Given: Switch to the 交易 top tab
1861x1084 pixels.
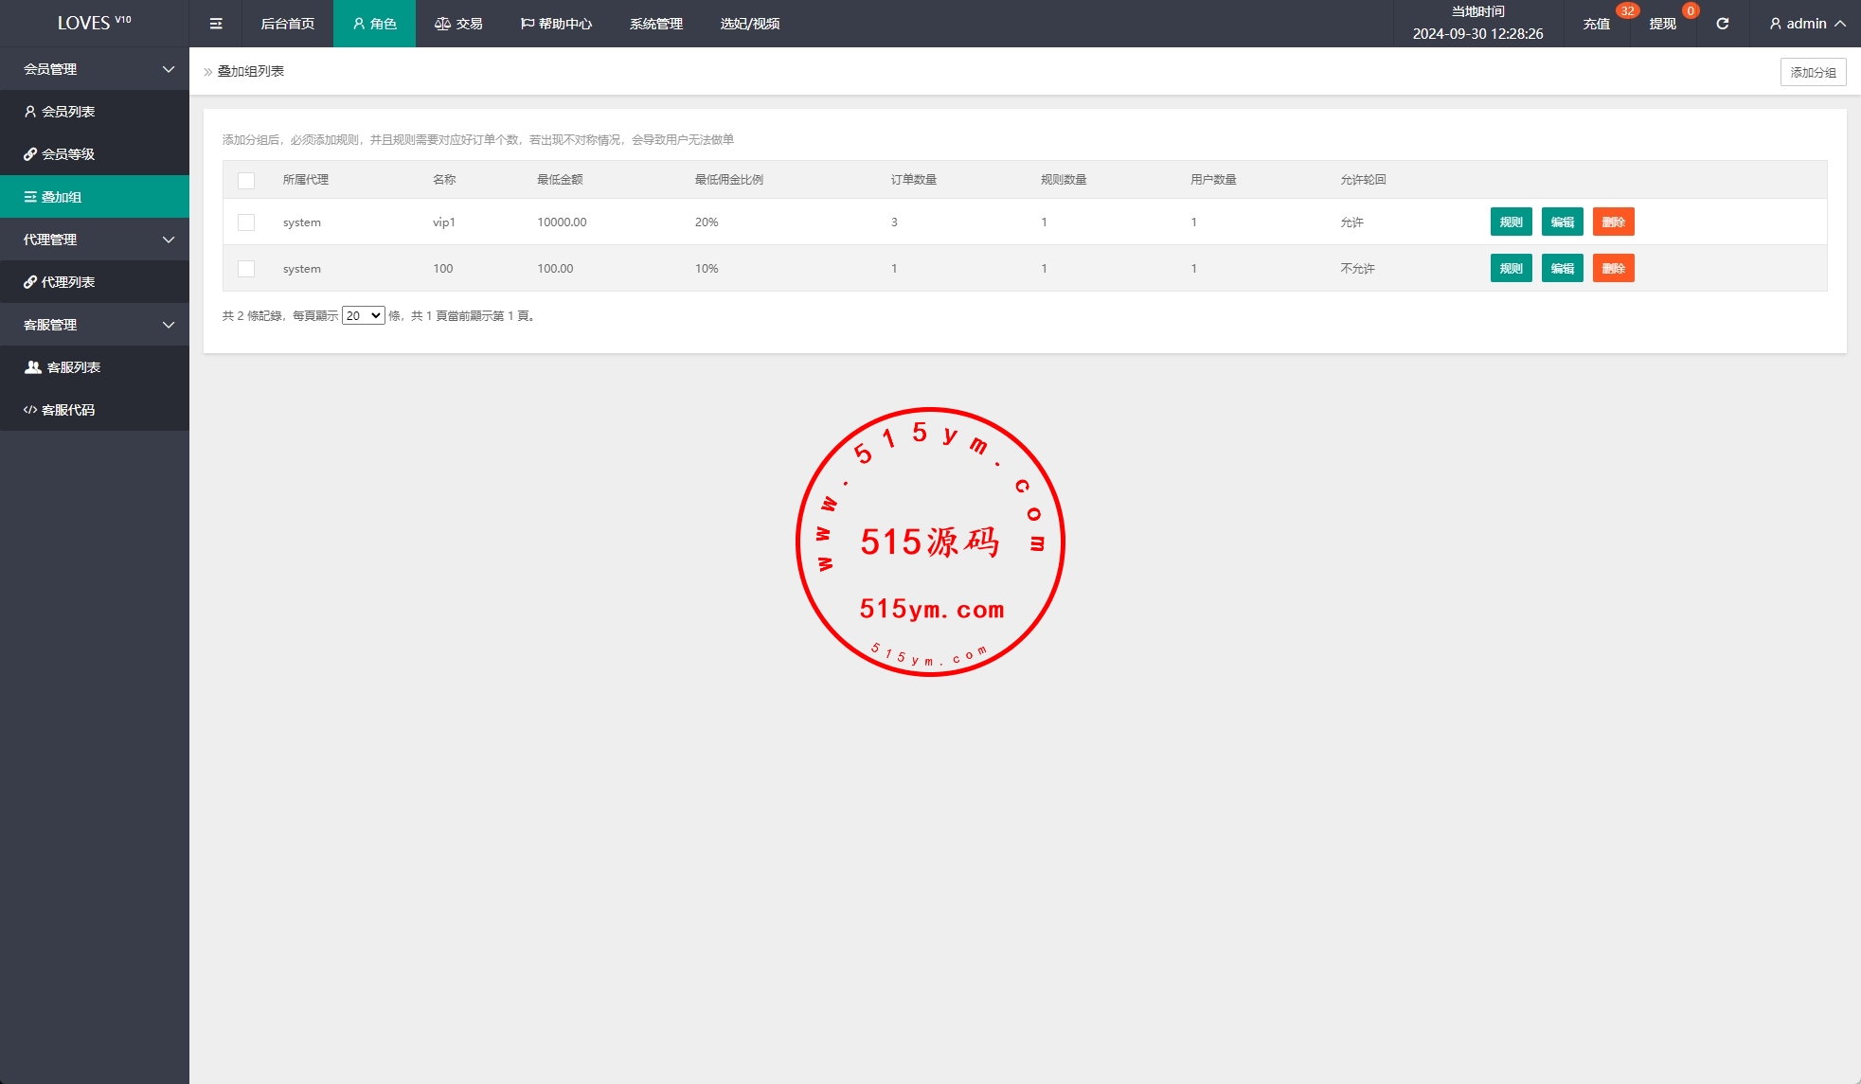Looking at the screenshot, I should 458,24.
